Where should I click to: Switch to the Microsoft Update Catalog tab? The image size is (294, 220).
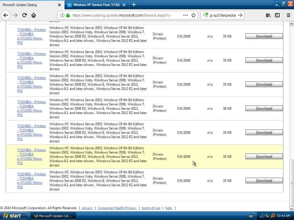tap(32, 5)
